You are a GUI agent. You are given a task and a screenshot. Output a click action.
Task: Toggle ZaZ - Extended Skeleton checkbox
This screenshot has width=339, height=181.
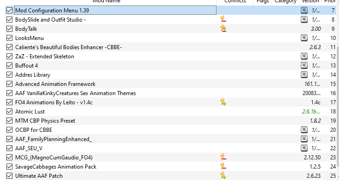click(x=9, y=57)
